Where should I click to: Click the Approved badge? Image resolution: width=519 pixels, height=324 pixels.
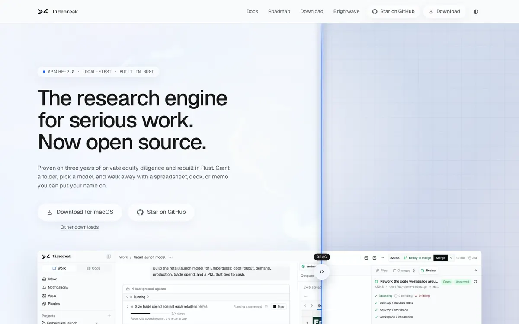point(462,282)
